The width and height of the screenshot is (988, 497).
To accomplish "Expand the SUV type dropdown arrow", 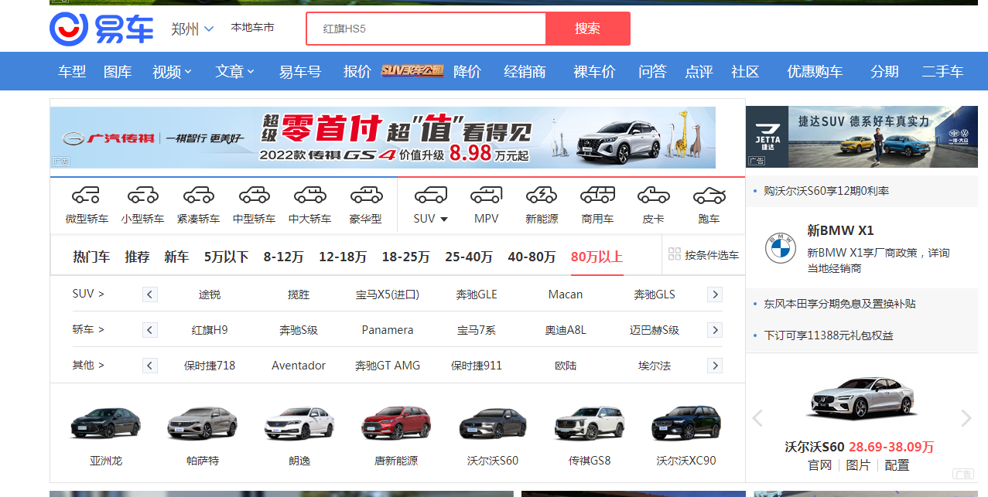I will point(444,220).
